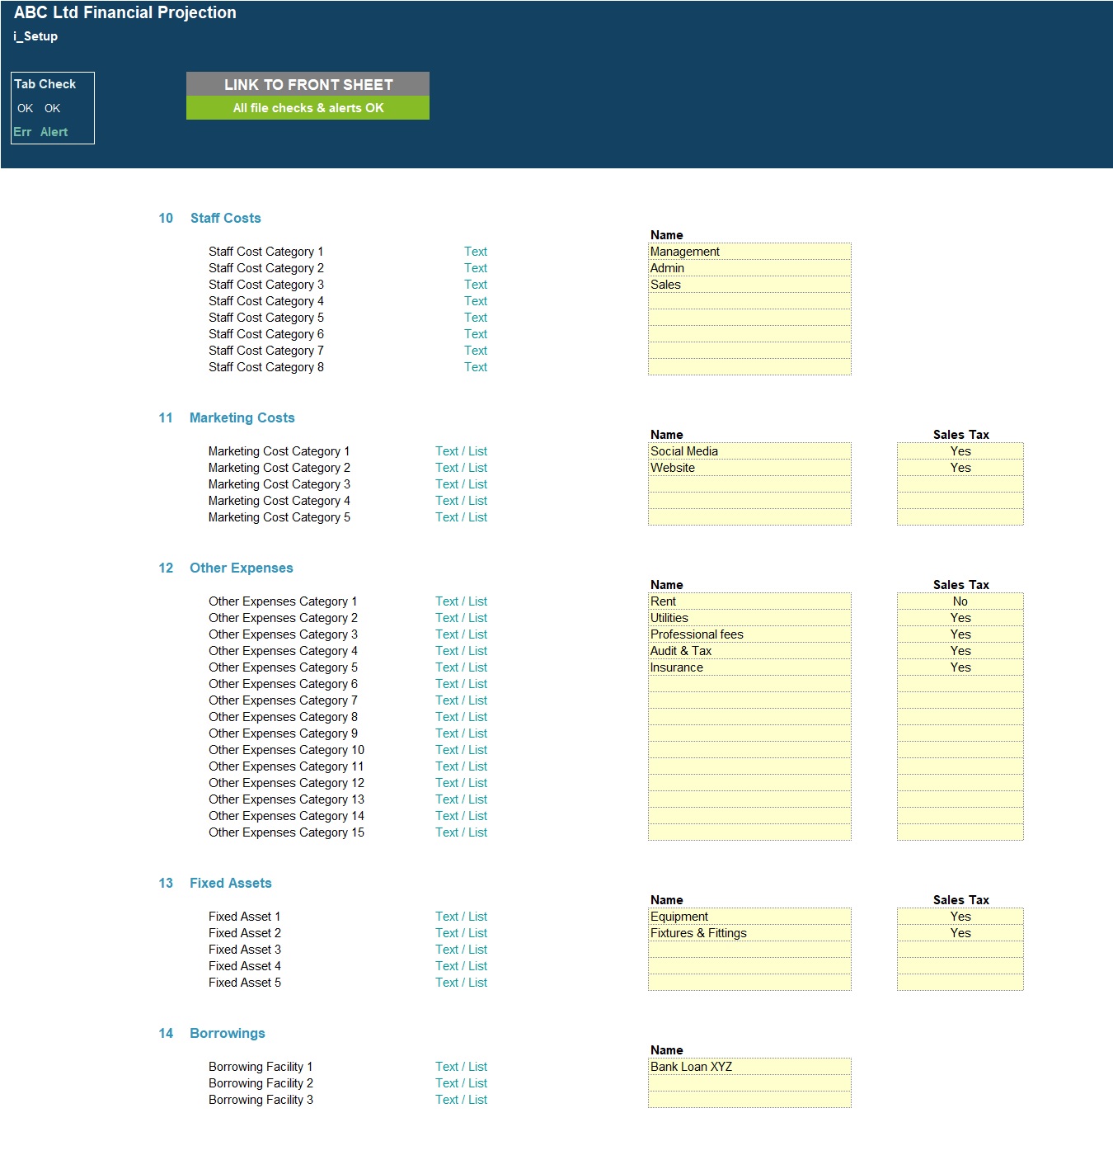The image size is (1113, 1160).
Task: Select the Equipment fixed asset name cell
Action: tap(749, 917)
